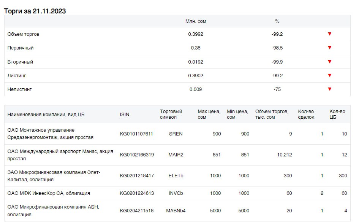Click the red down arrow in Вторичный row
The image size is (356, 223).
(x=330, y=62)
